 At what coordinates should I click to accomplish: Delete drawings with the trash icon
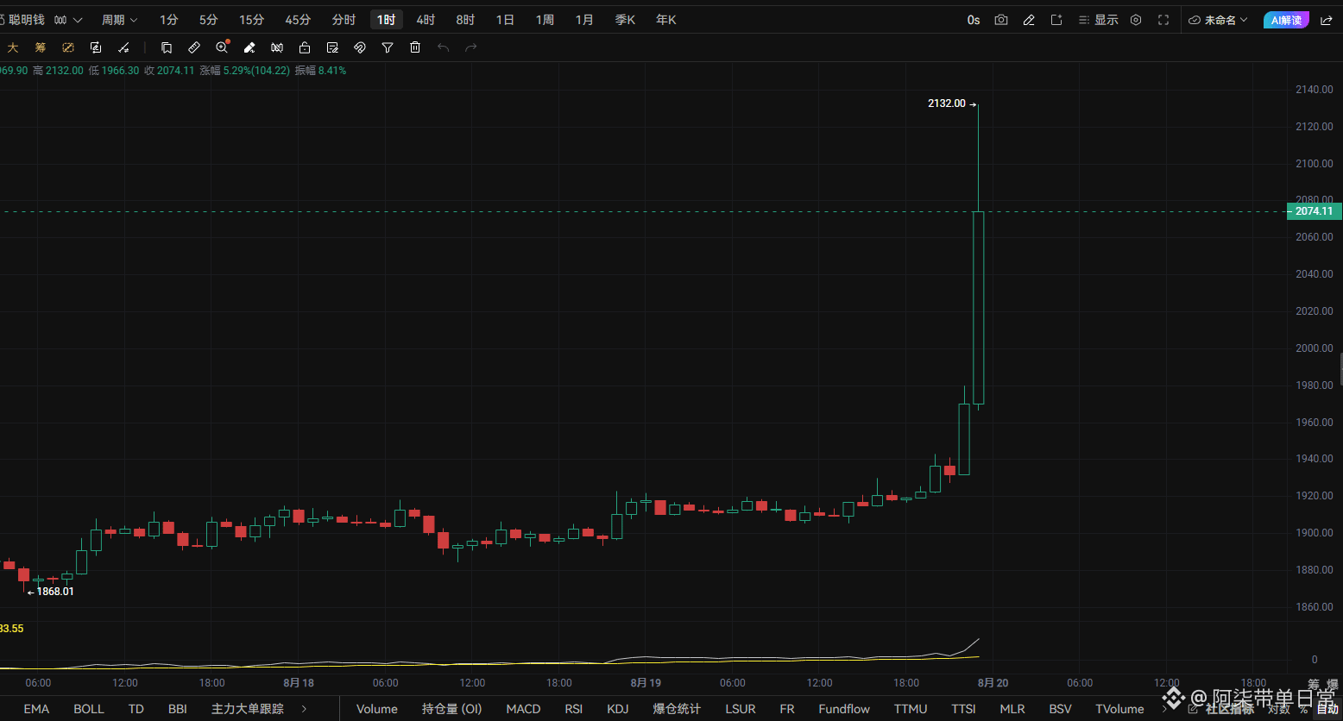415,47
